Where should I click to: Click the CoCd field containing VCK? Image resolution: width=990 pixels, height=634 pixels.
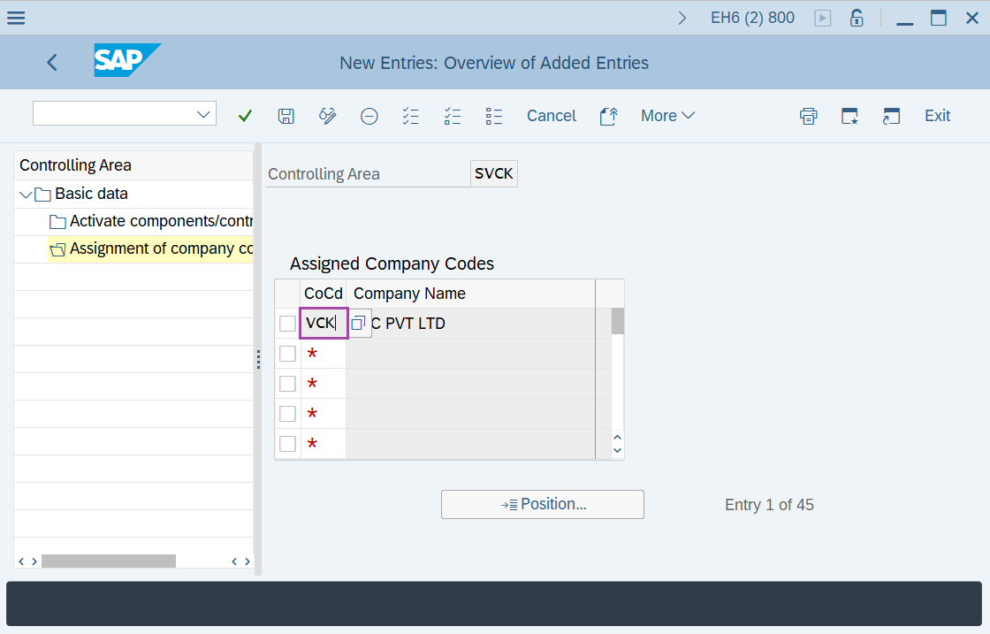[322, 324]
